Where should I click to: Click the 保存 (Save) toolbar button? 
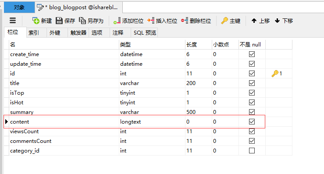[65, 21]
